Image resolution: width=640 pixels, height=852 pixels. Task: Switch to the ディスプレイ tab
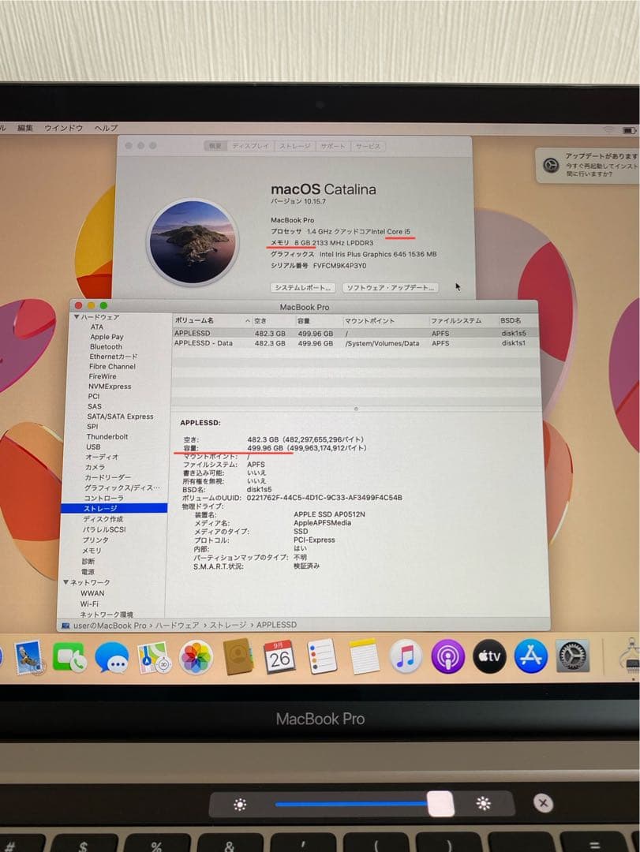coord(251,146)
